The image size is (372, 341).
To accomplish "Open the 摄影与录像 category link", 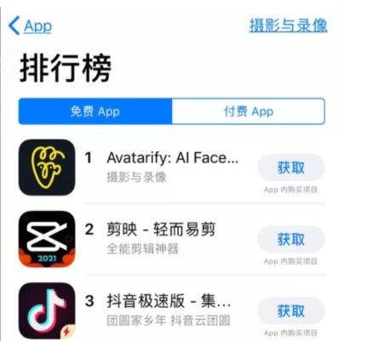I will pos(288,26).
